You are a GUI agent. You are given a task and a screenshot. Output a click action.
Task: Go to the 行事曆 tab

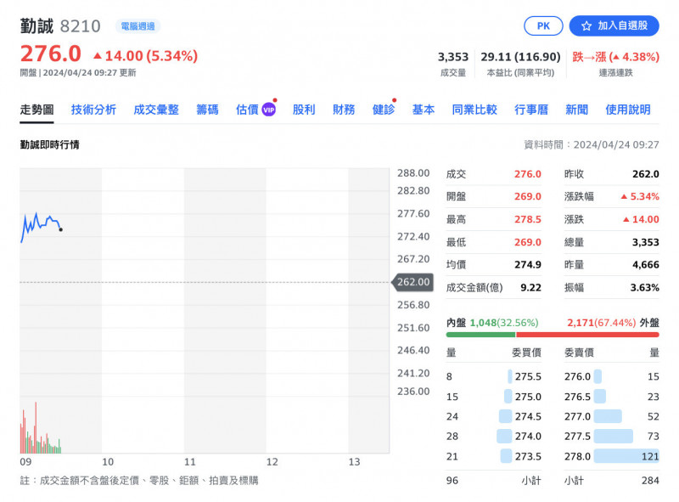pos(531,110)
